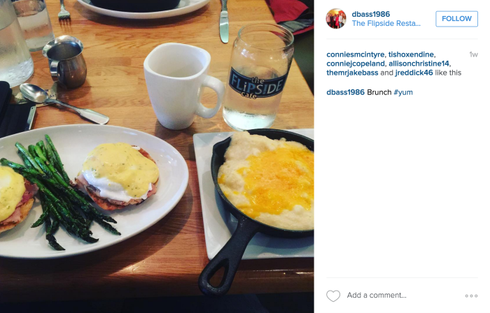This screenshot has width=490, height=313.
Task: Like the post with the heart icon
Action: click(x=333, y=296)
